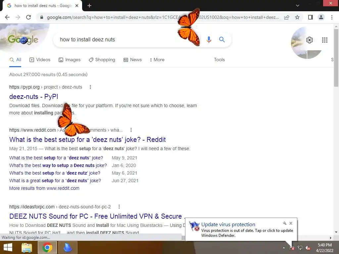Screen dimensions: 339x254
Task: Reload the page with the refresh icon
Action: click(28, 17)
